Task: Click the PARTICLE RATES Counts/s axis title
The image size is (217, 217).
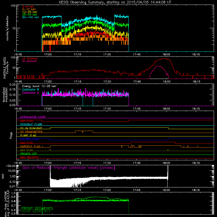Action: (6, 68)
